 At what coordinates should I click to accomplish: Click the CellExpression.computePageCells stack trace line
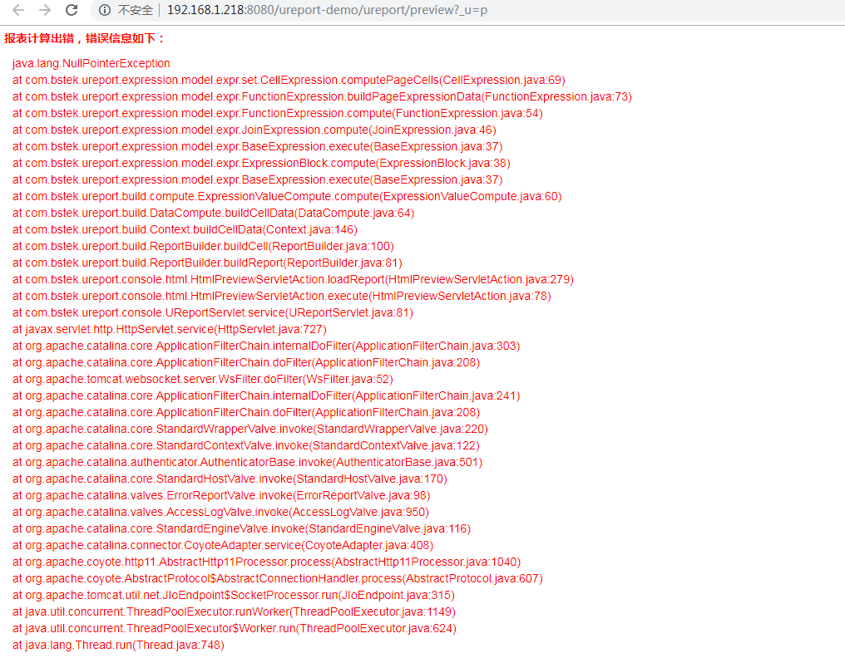(289, 80)
